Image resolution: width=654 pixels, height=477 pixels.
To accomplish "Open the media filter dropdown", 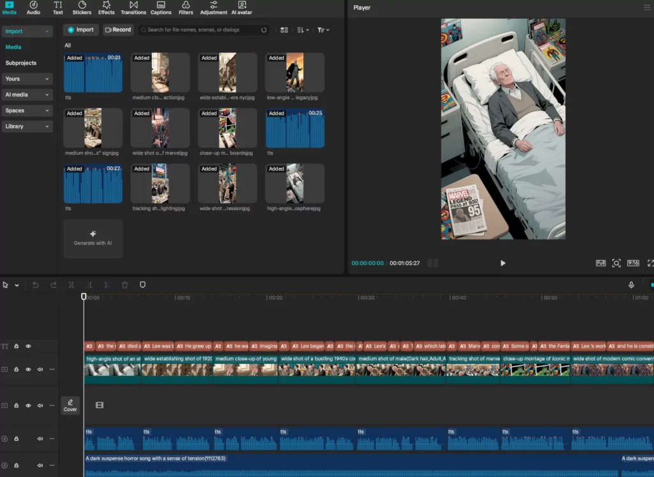I will [x=323, y=30].
